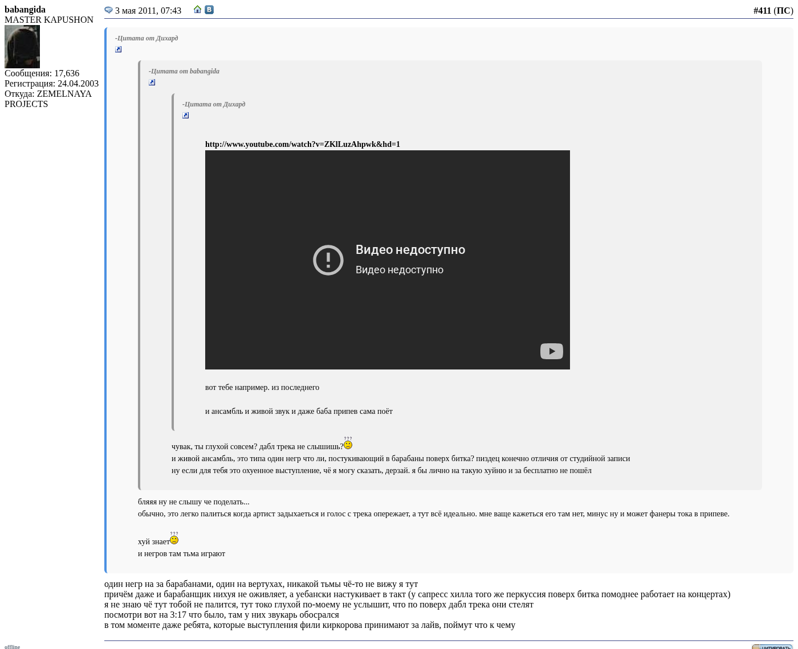Jump to original post of outermost Дихард quote
This screenshot has width=798, height=649.
[119, 50]
